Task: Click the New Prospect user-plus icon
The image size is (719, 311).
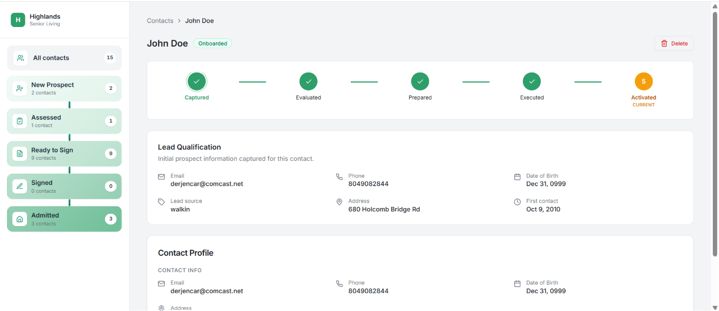Action: pos(20,88)
